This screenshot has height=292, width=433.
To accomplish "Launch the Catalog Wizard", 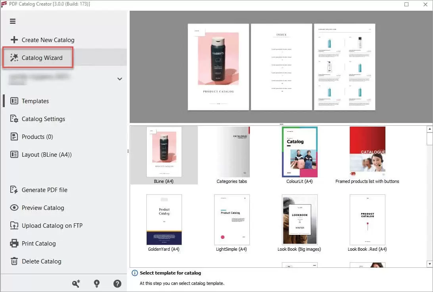I will click(x=42, y=58).
